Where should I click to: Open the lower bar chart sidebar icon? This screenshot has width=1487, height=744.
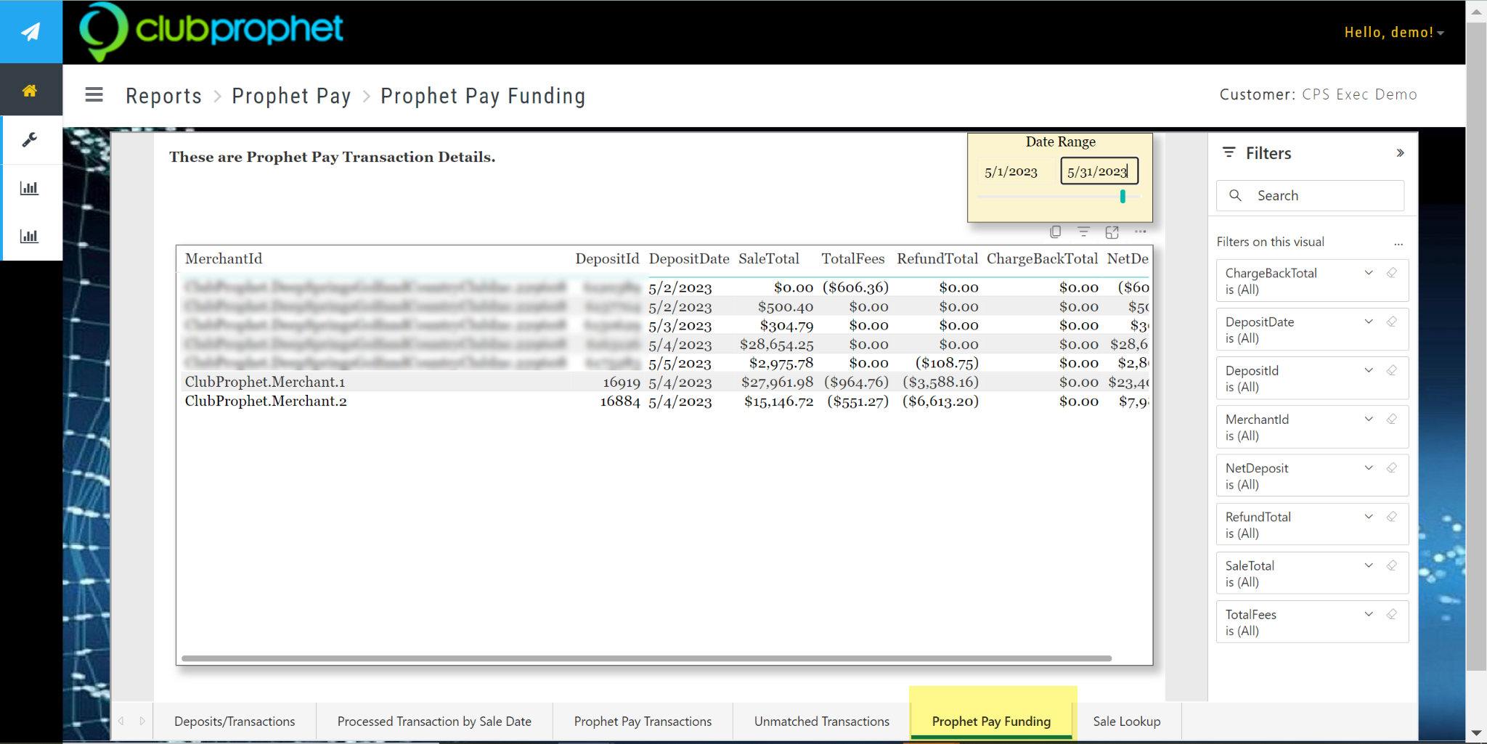29,236
